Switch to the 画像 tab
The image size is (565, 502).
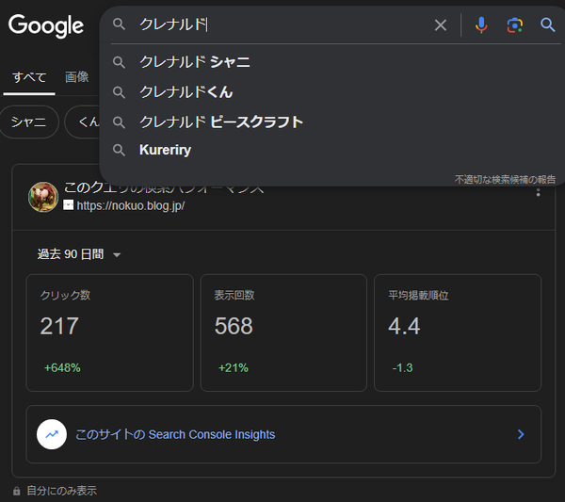(x=77, y=76)
